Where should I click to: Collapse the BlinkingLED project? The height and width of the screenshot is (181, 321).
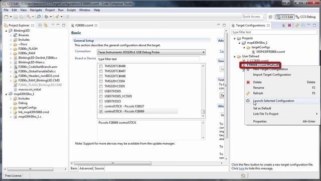[x=6, y=31]
